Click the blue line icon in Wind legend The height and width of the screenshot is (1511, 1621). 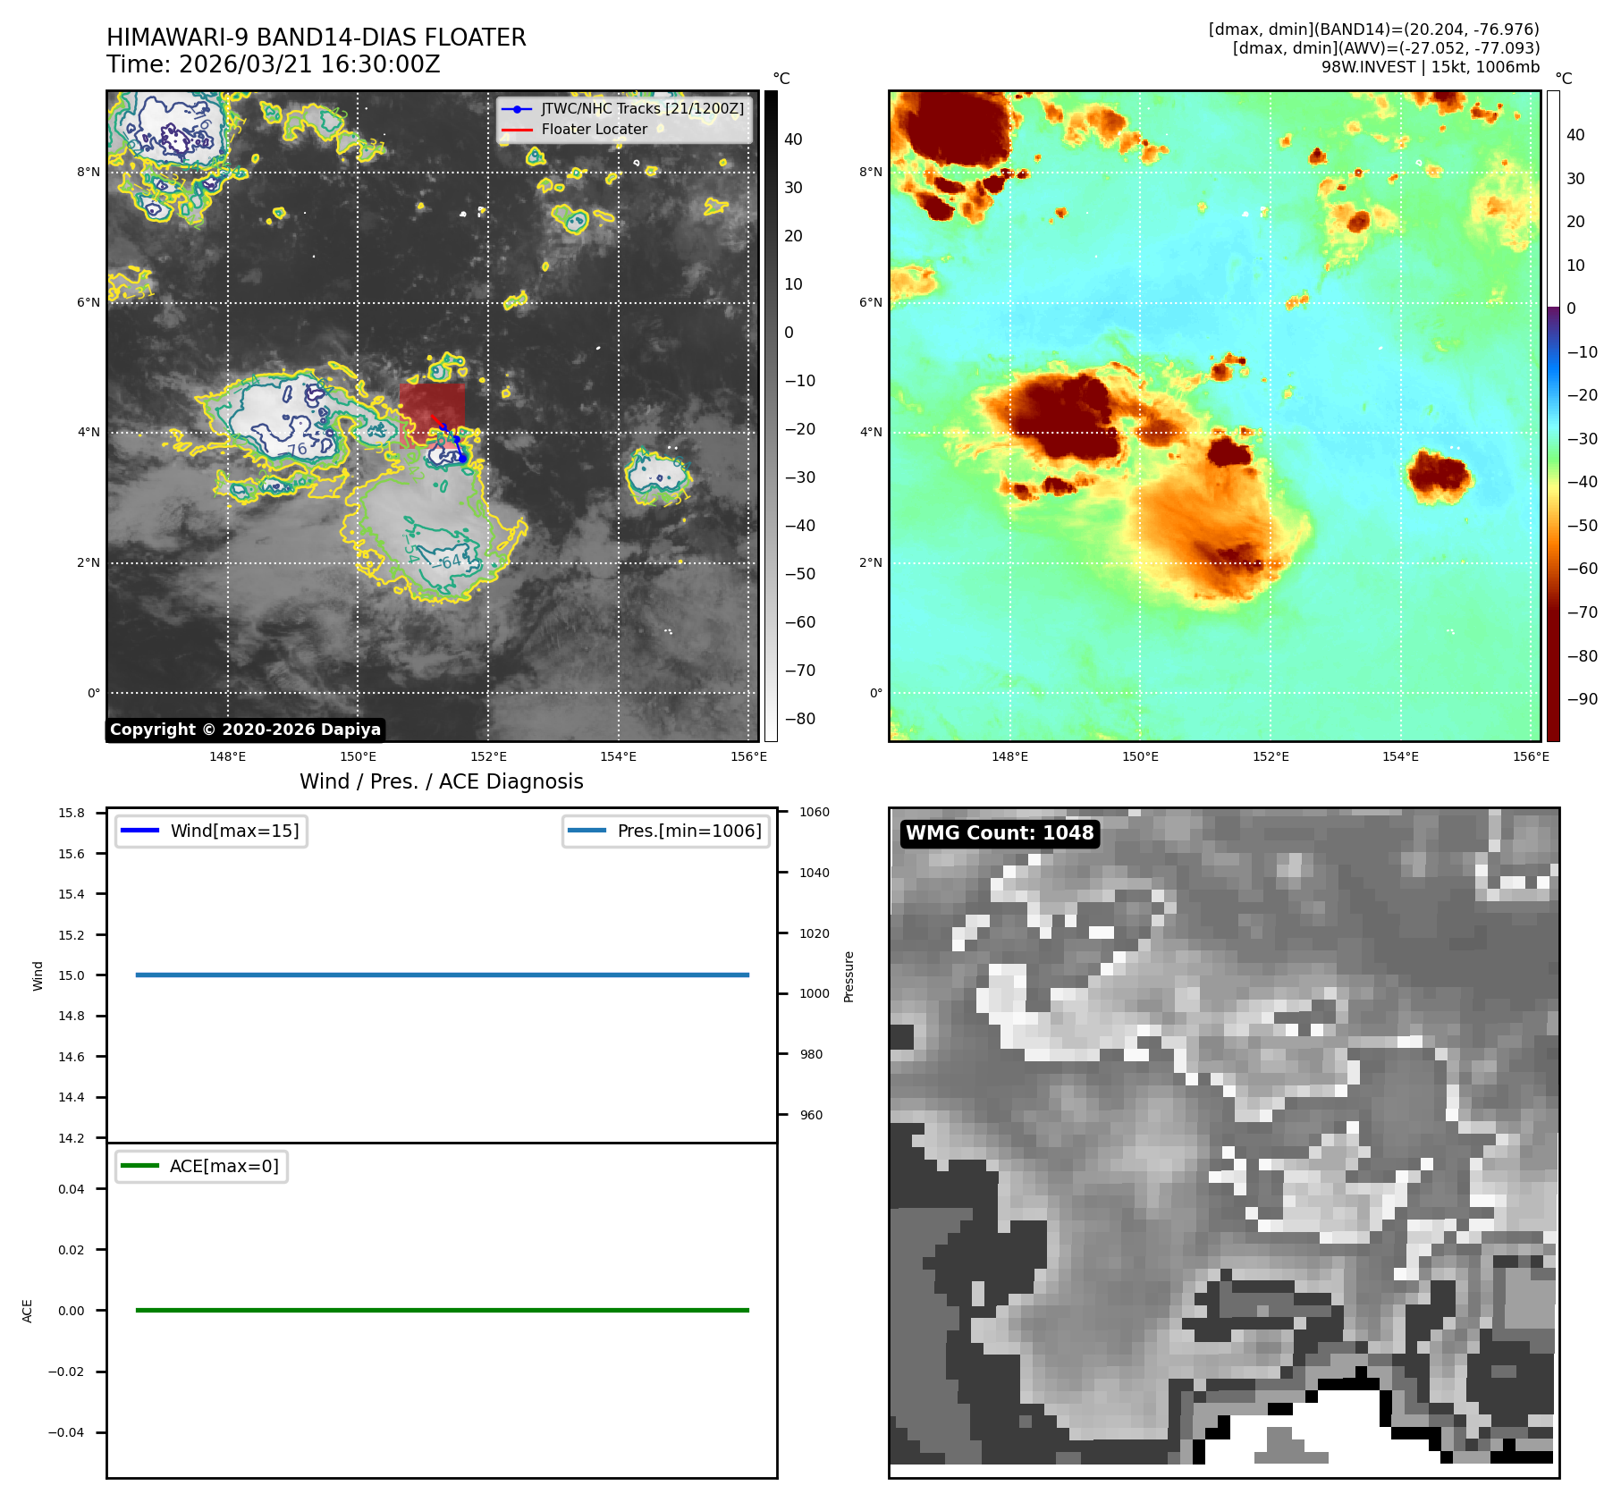click(139, 831)
